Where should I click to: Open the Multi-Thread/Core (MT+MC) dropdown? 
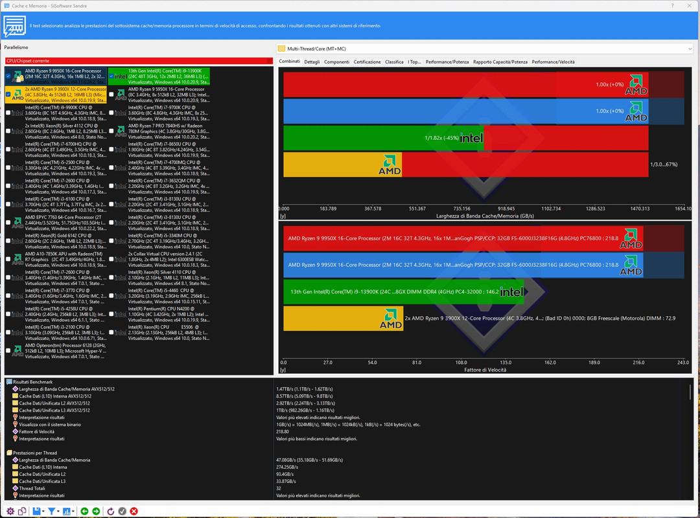point(485,49)
